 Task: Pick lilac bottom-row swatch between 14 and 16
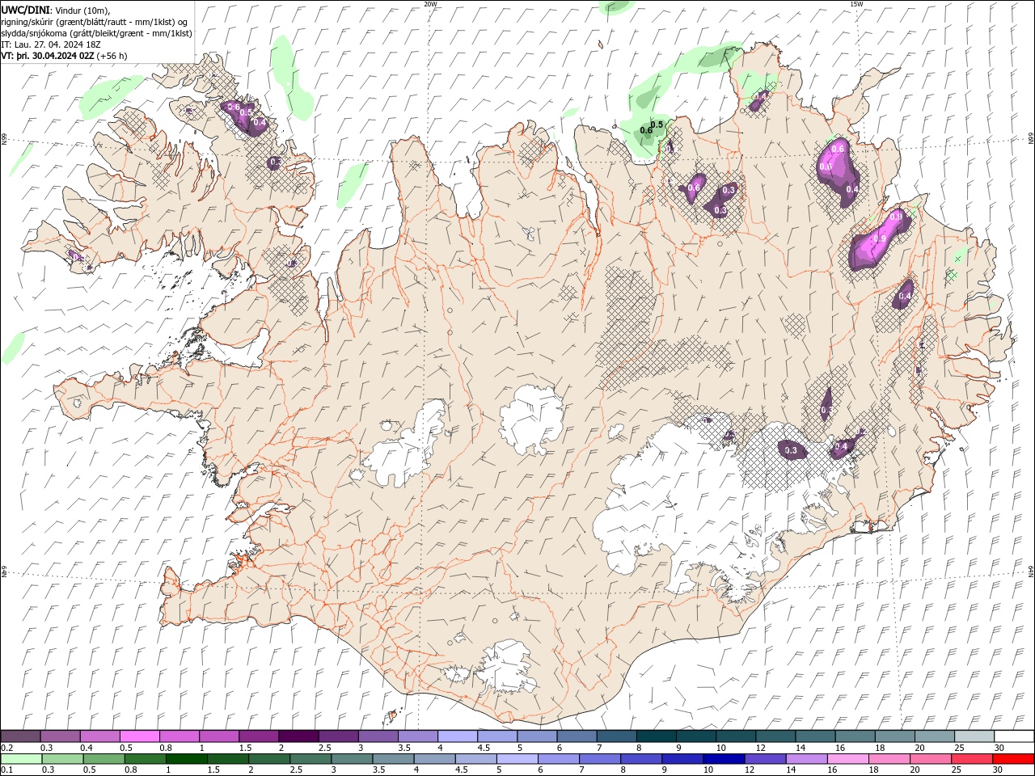pos(805,758)
